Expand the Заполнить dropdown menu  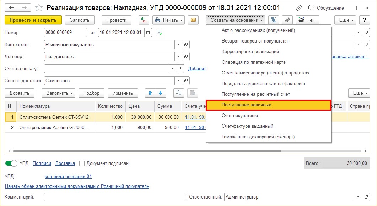tap(58, 93)
